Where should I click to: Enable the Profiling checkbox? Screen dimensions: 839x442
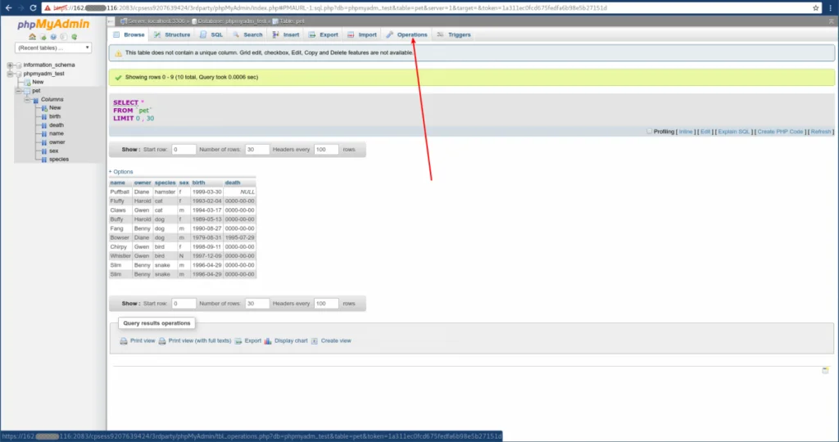(x=649, y=131)
